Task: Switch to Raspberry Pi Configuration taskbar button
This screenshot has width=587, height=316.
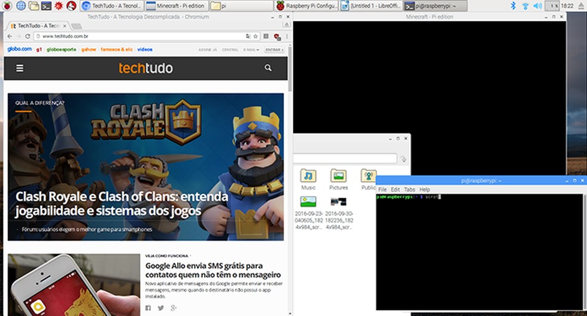Action: point(307,5)
